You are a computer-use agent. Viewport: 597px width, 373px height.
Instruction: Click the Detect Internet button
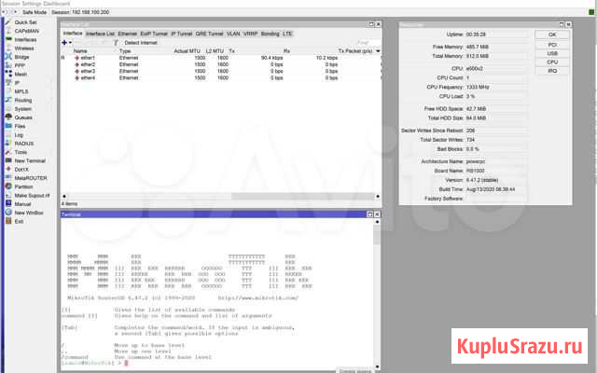pyautogui.click(x=141, y=43)
